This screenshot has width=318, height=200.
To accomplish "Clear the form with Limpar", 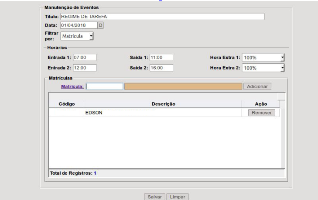I will [178, 197].
